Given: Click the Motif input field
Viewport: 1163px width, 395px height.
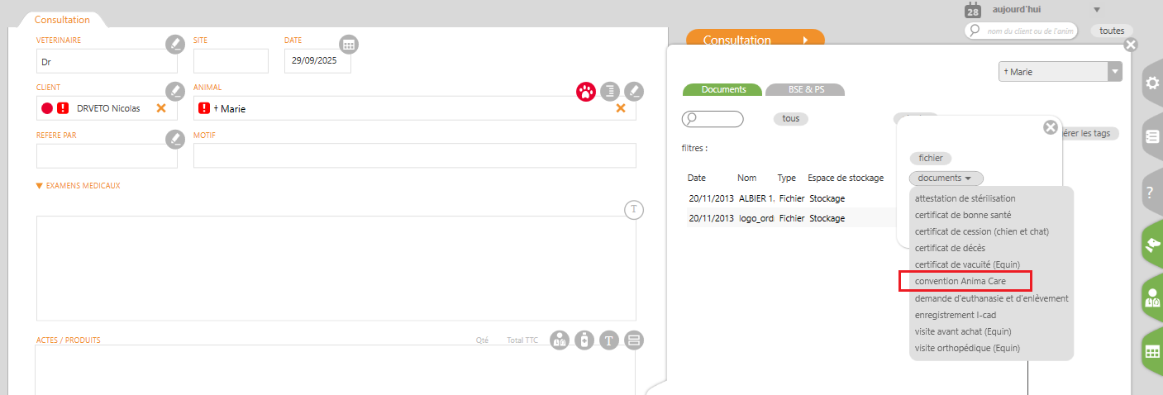Looking at the screenshot, I should tap(414, 155).
